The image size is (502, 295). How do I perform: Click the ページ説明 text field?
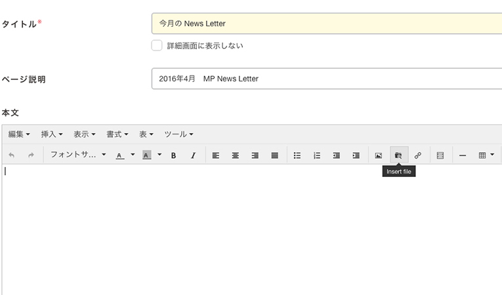(326, 79)
